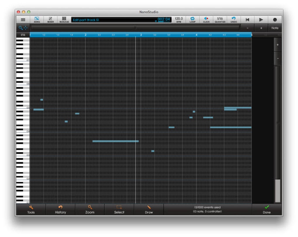Click the horizontal overview scroll bar
Image resolution: width=298 pixels, height=237 pixels.
(135, 28)
